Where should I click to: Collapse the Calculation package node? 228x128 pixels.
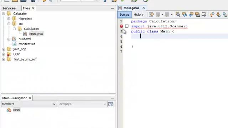(x=14, y=29)
